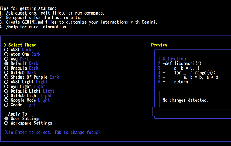Select the Xcode Light theme
This screenshot has width=231, height=146.
[6, 105]
